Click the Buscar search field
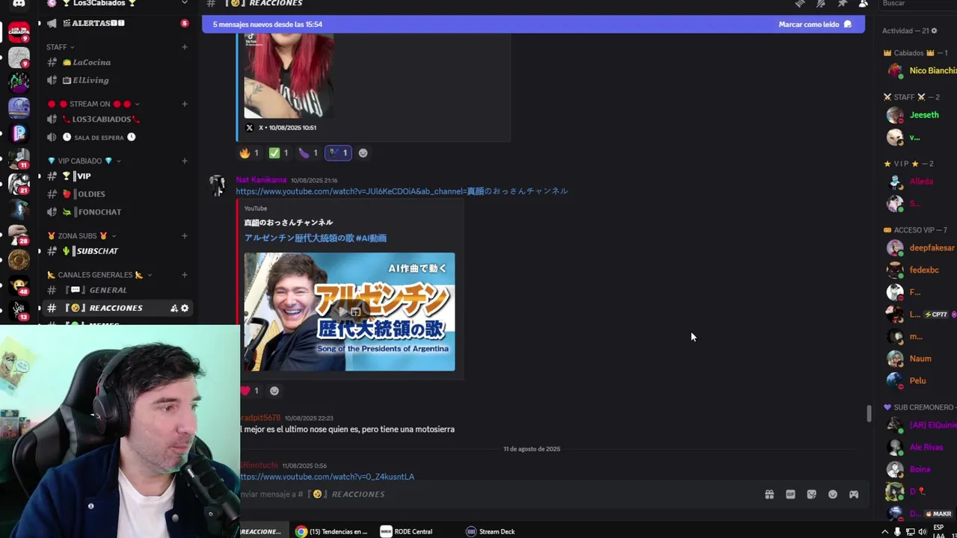This screenshot has width=957, height=538. pyautogui.click(x=916, y=4)
